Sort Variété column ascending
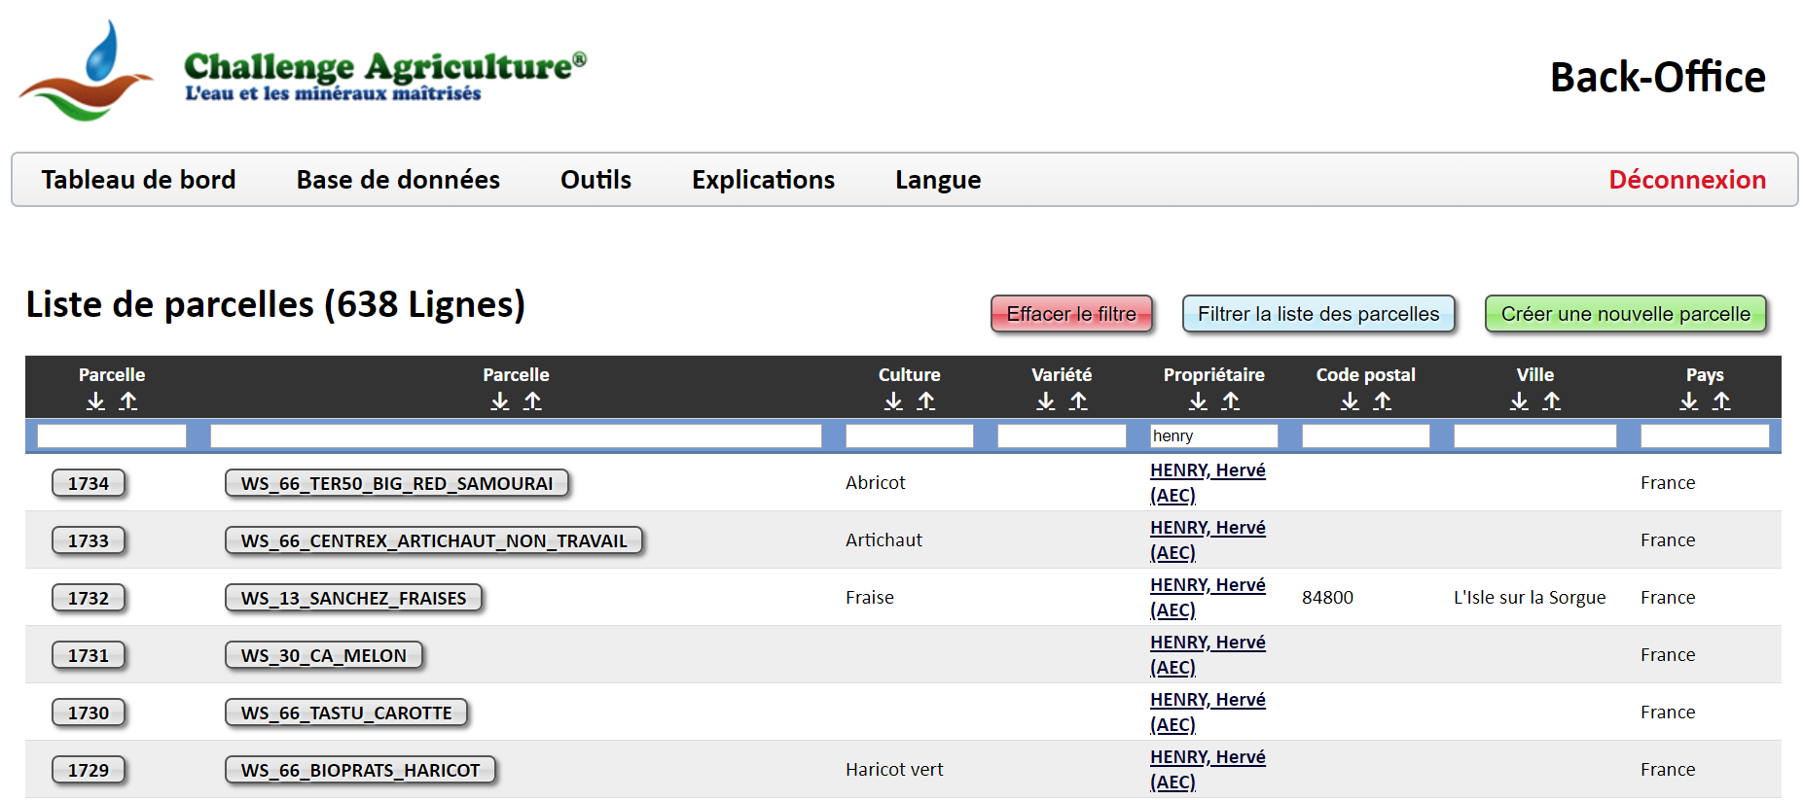The width and height of the screenshot is (1803, 800). (x=1078, y=401)
